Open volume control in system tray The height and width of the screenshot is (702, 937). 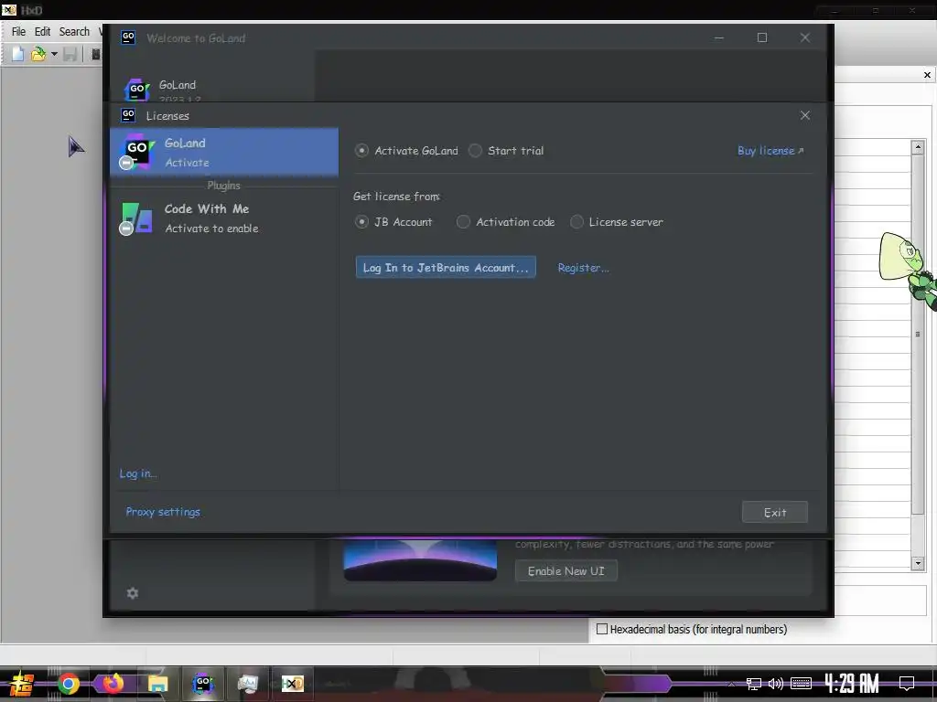776,684
